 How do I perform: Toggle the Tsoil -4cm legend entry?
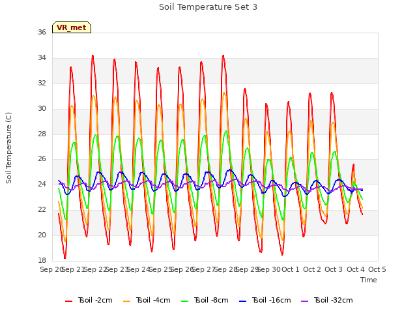click(147, 300)
